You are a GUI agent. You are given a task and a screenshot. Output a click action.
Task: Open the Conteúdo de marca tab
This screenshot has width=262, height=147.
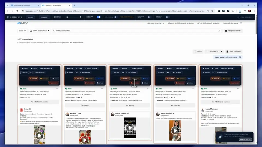pyautogui.click(x=230, y=23)
